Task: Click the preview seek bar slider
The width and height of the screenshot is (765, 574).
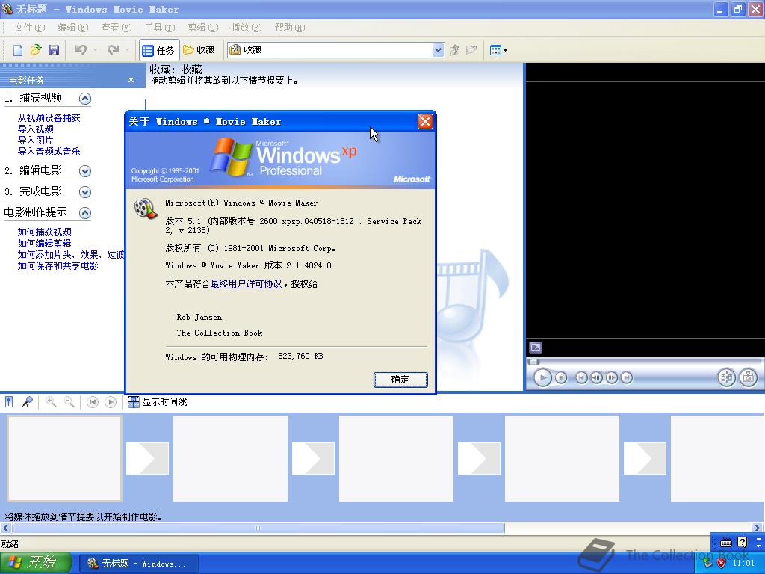Action: [x=534, y=362]
